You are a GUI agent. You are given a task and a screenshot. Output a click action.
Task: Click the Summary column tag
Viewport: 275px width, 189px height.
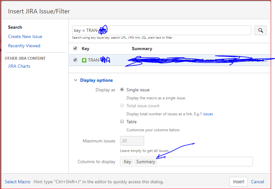(146, 162)
